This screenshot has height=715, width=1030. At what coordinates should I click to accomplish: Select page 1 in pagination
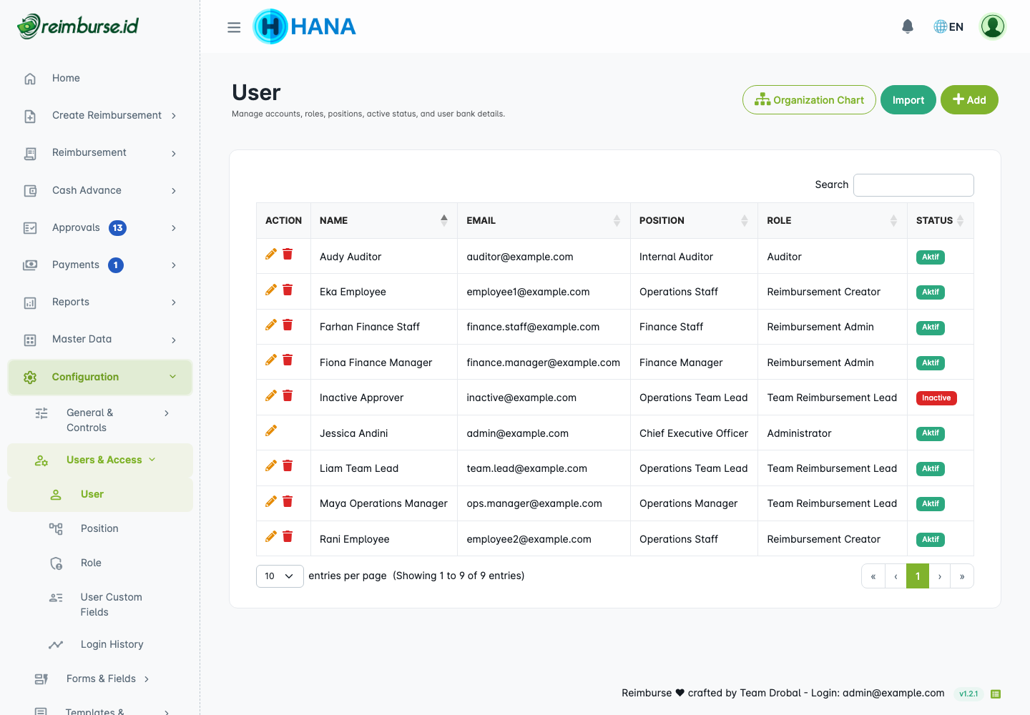pyautogui.click(x=918, y=576)
